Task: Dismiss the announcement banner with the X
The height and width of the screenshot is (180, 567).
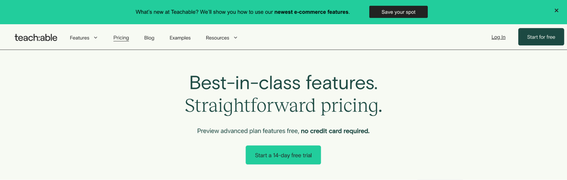Action: tap(556, 10)
